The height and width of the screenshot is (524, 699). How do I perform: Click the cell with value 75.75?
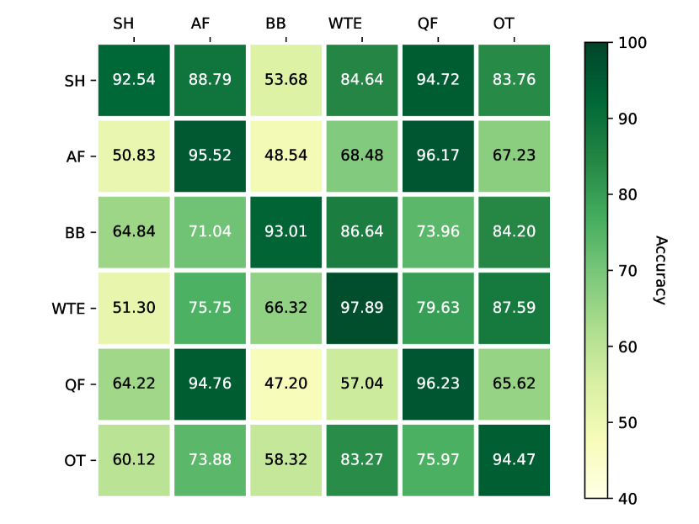pos(210,308)
